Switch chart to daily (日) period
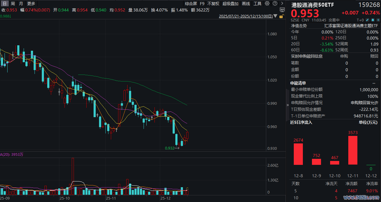381x202 pixels. [5, 4]
